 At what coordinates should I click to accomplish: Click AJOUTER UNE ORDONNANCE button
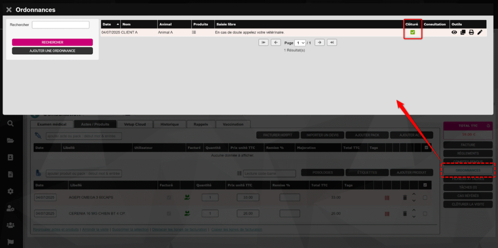(x=52, y=51)
